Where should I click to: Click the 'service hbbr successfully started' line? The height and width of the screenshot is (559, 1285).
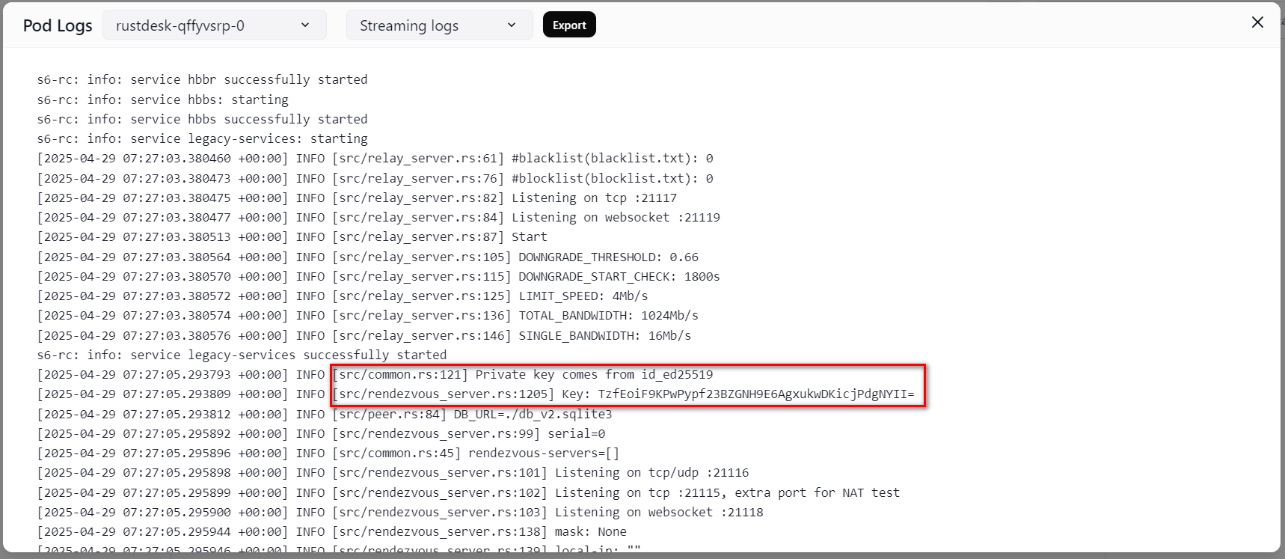202,80
